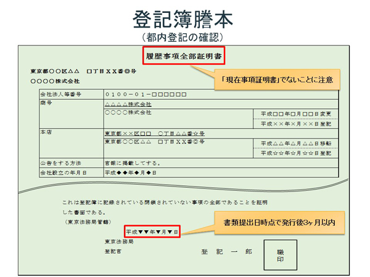Click the title 登記官
370x277 pixels.
pos(113,252)
